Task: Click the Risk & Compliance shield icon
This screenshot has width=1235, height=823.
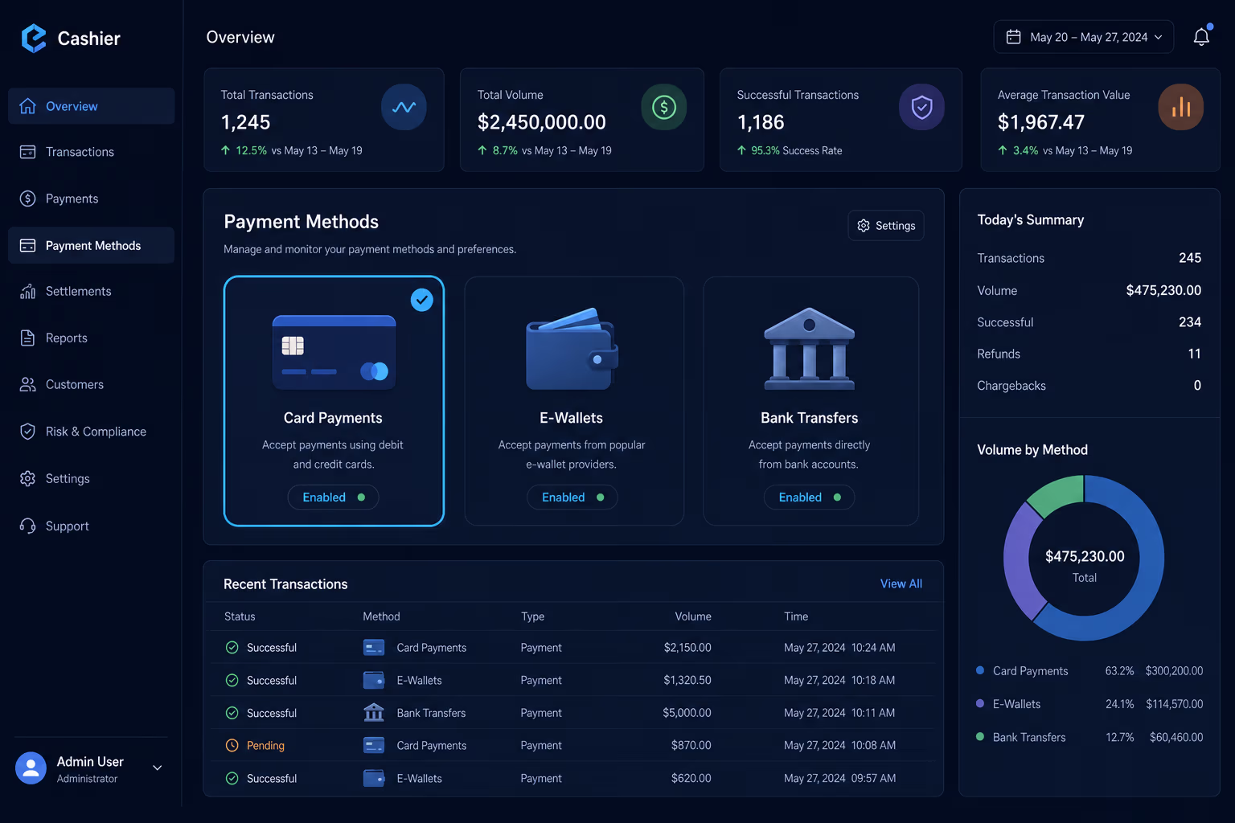Action: tap(27, 432)
